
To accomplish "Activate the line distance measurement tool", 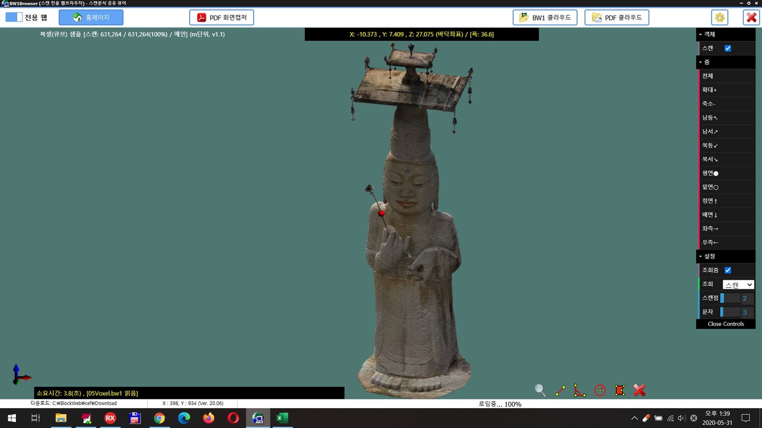I will tap(560, 390).
